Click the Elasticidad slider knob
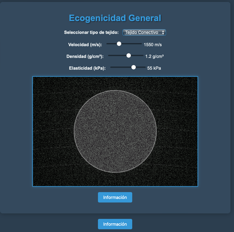The height and width of the screenshot is (232, 234). pos(134,67)
